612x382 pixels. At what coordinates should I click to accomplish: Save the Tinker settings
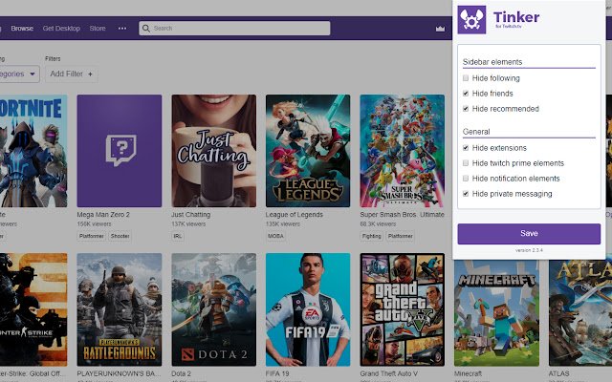(x=529, y=233)
